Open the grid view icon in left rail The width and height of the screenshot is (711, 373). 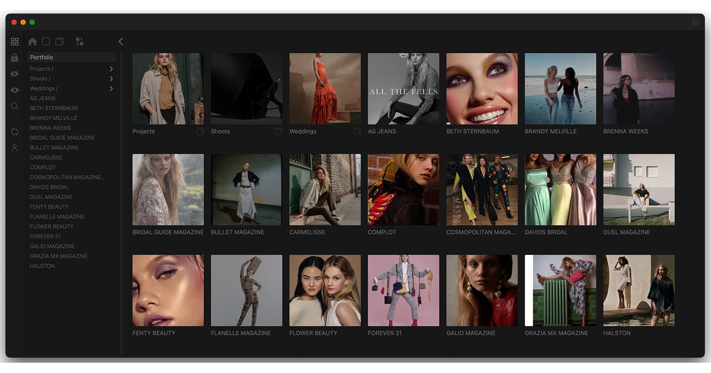(15, 41)
